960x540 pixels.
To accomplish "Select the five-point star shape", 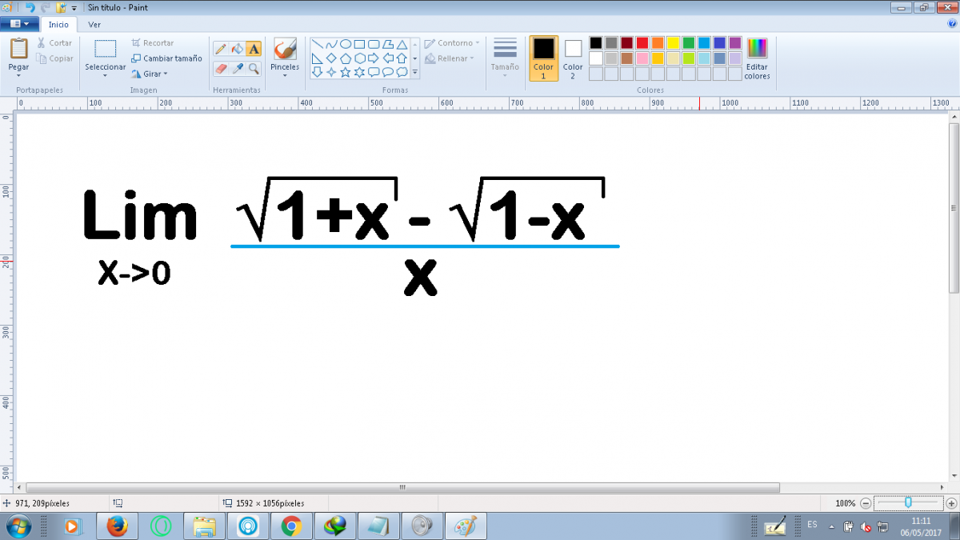I will [346, 72].
